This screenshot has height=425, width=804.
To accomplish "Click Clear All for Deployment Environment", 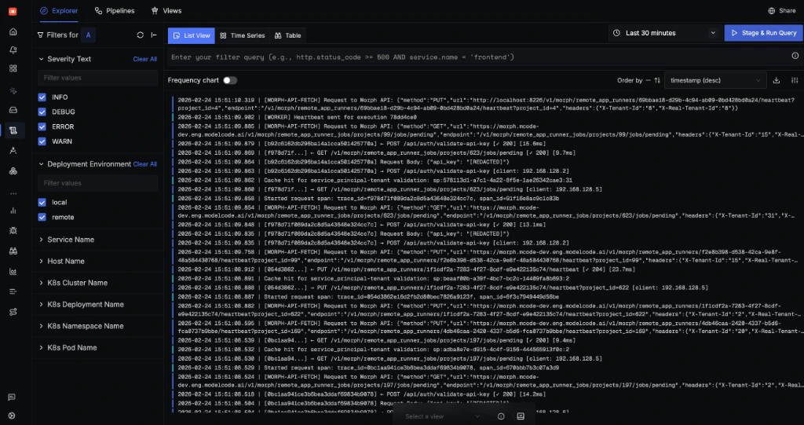I will click(145, 164).
